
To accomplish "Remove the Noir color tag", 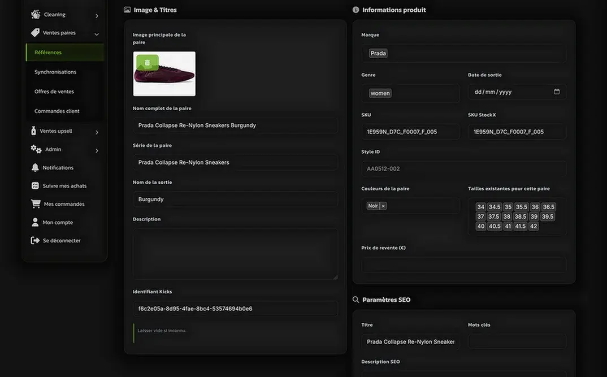I will (383, 206).
